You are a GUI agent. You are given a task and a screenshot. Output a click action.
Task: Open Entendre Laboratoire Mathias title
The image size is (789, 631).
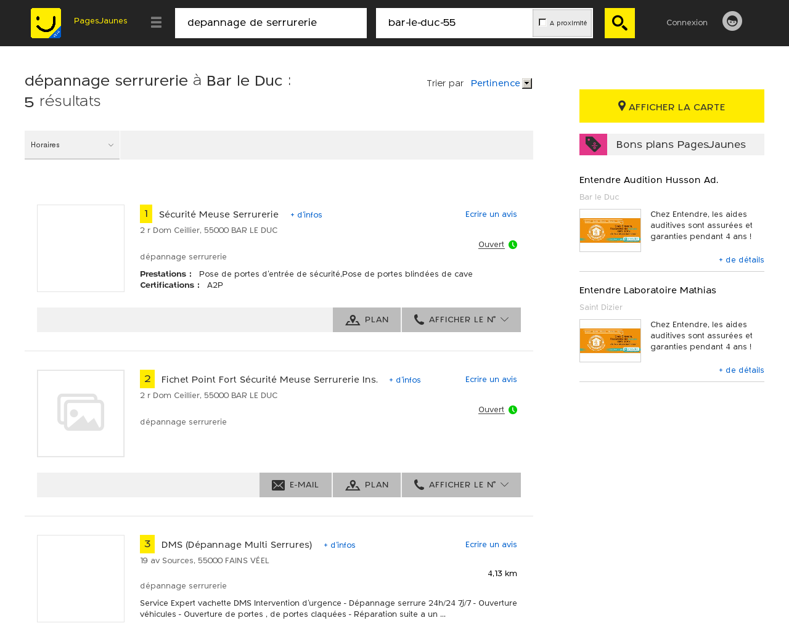pyautogui.click(x=648, y=290)
